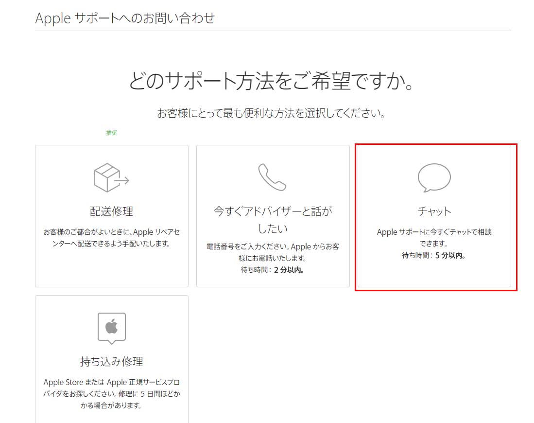
Task: Choose 今すぐアドバイザーと話がしたい option title
Action: 273,219
